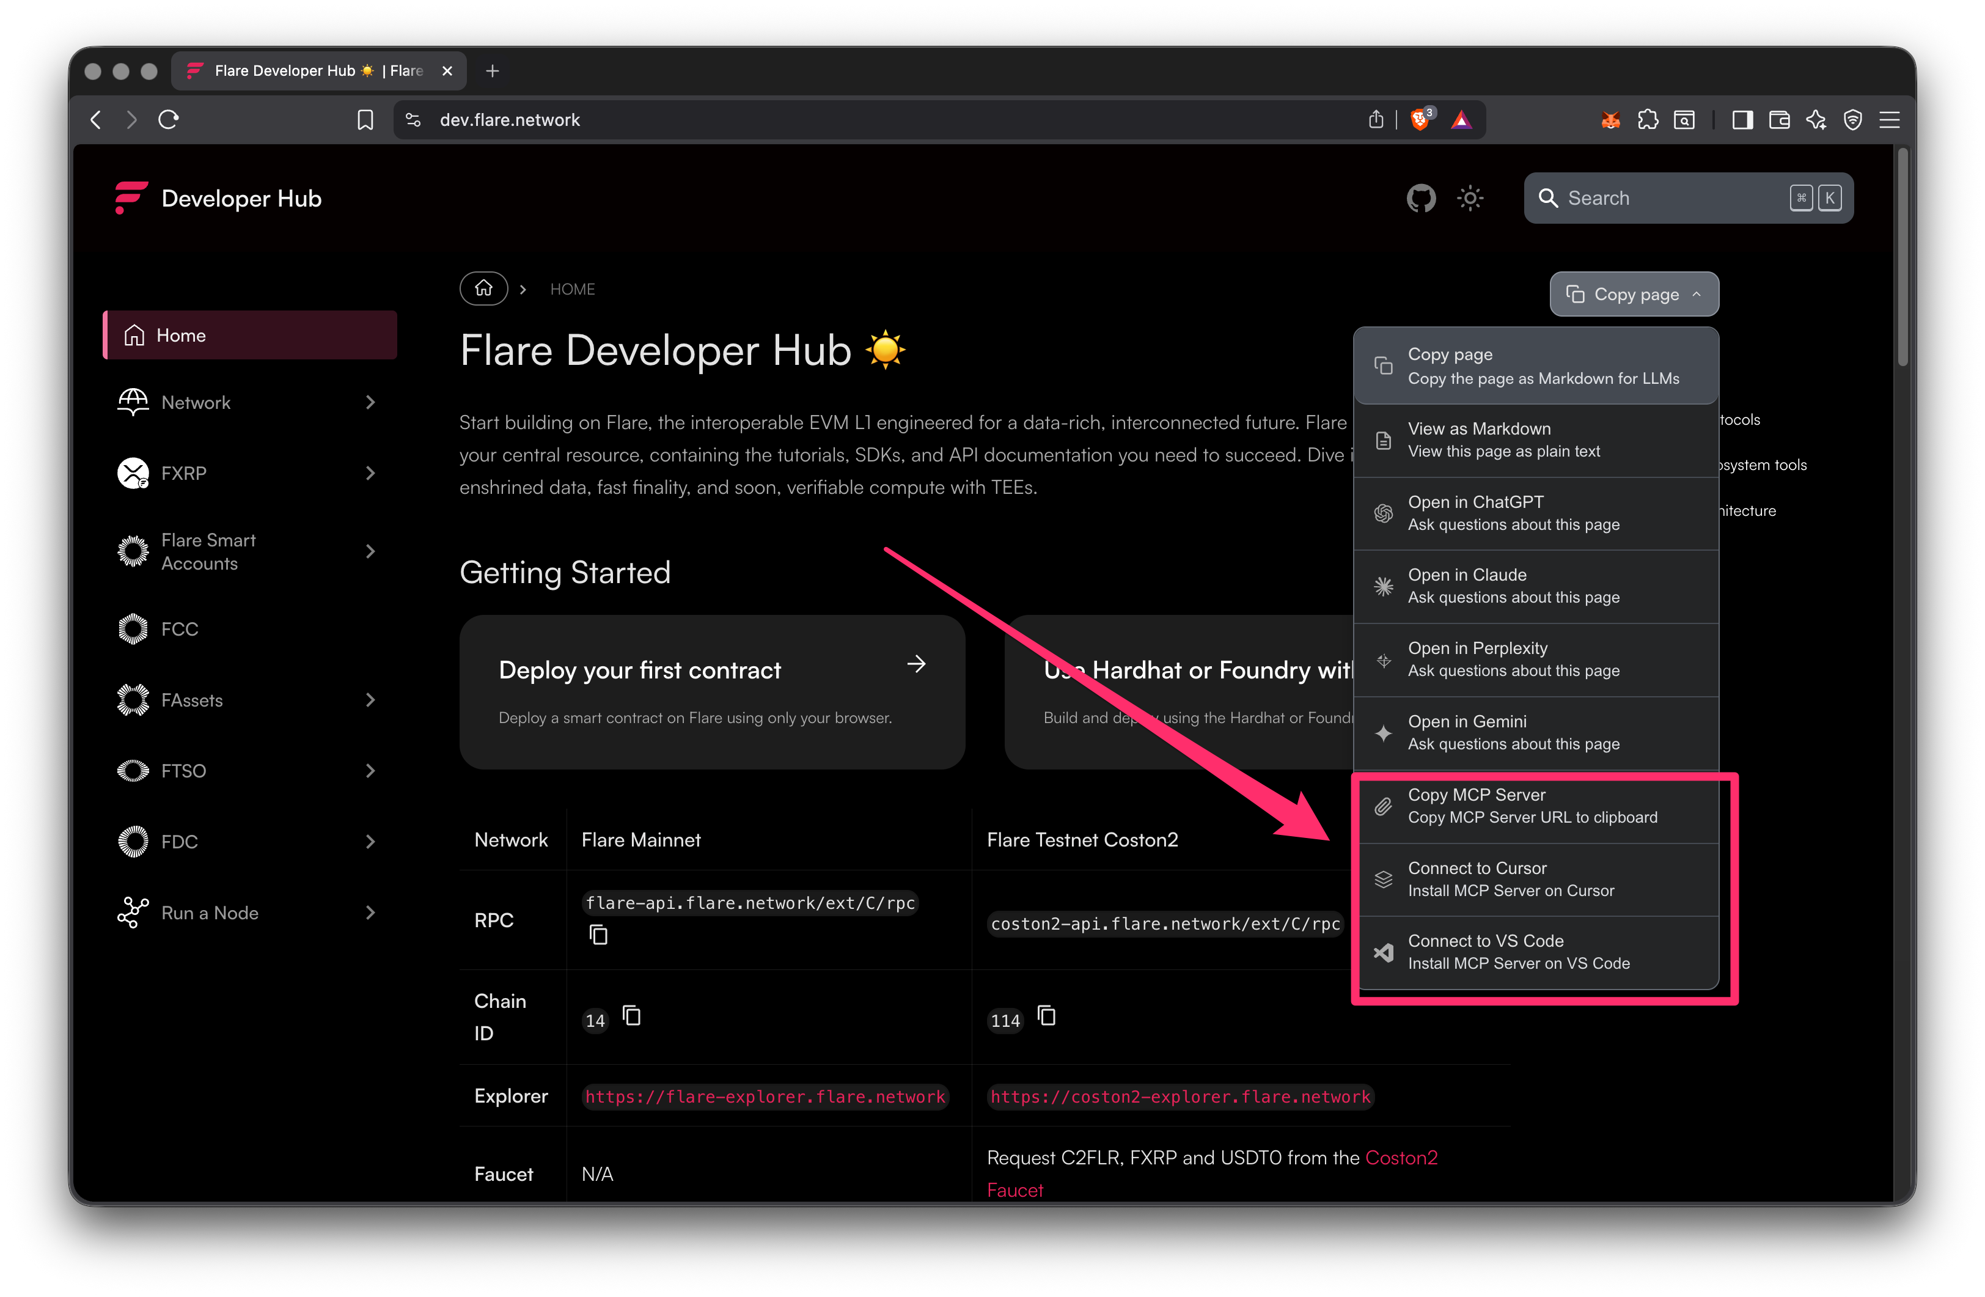Toggle the browser sidebar panel
The width and height of the screenshot is (1985, 1297).
pos(1742,119)
